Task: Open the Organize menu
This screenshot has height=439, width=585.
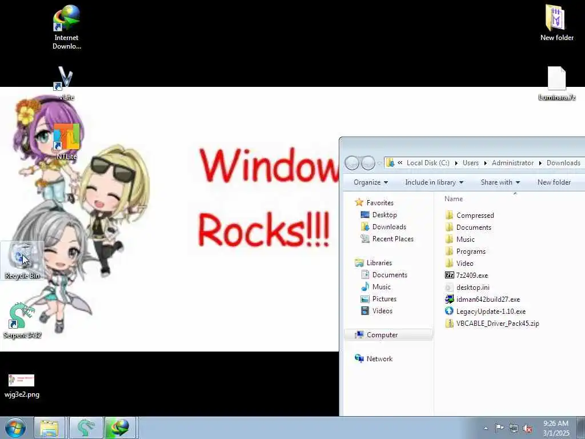Action: [x=370, y=182]
